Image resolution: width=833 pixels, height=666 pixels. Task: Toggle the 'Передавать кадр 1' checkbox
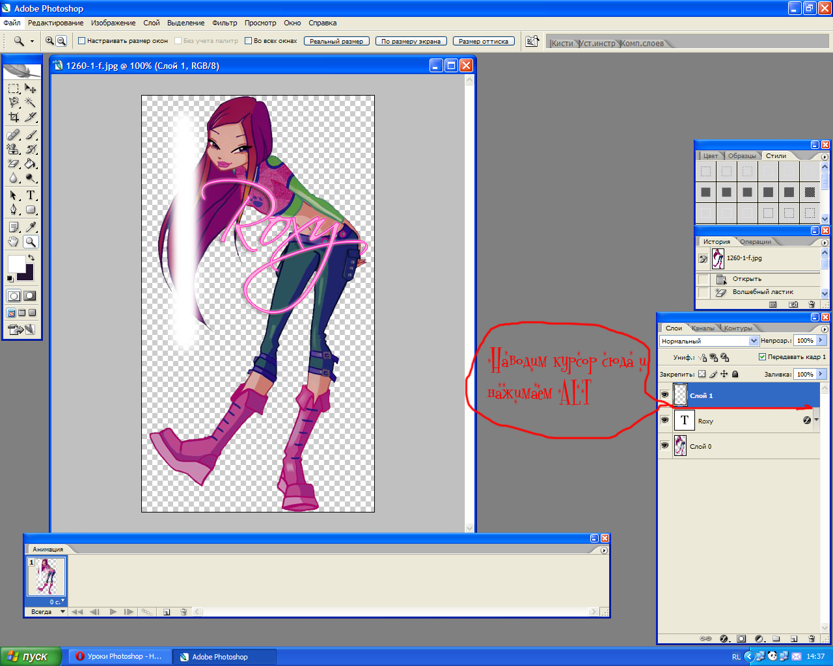pos(763,356)
